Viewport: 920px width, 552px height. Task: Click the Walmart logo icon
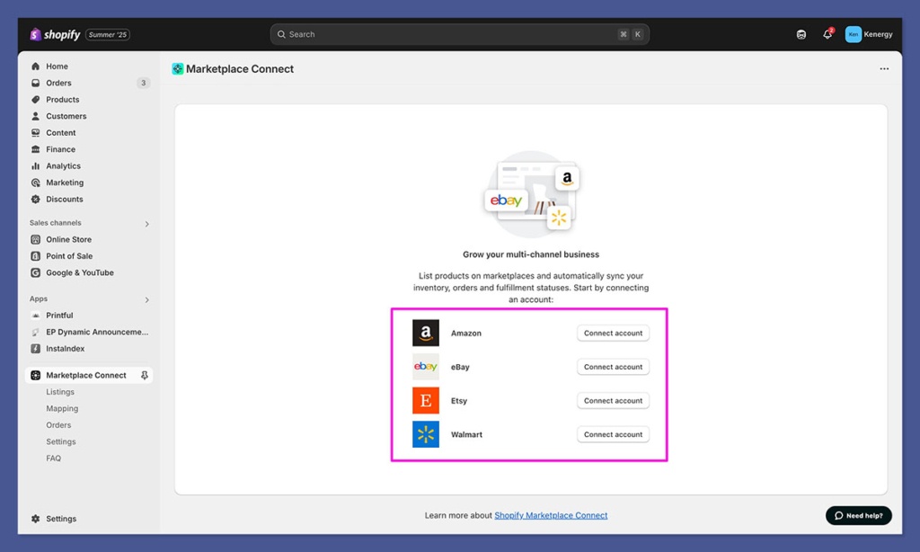(x=426, y=434)
